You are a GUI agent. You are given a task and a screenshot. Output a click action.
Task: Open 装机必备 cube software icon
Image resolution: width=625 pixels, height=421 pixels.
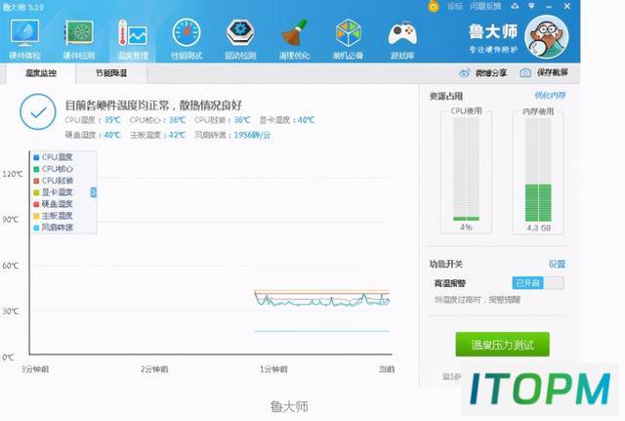(348, 32)
